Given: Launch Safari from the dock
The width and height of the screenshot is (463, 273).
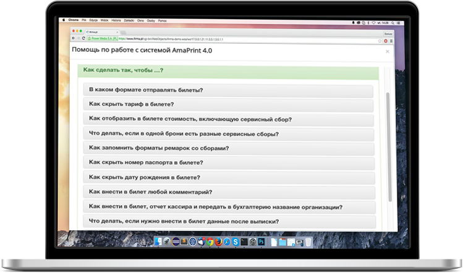Looking at the screenshot, I should [x=227, y=241].
